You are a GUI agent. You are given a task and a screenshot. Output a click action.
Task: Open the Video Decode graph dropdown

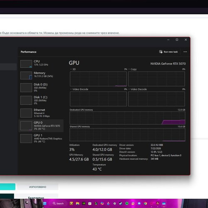pos(129,89)
